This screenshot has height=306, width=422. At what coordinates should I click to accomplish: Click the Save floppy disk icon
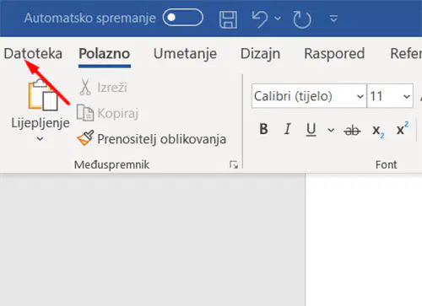click(x=228, y=19)
